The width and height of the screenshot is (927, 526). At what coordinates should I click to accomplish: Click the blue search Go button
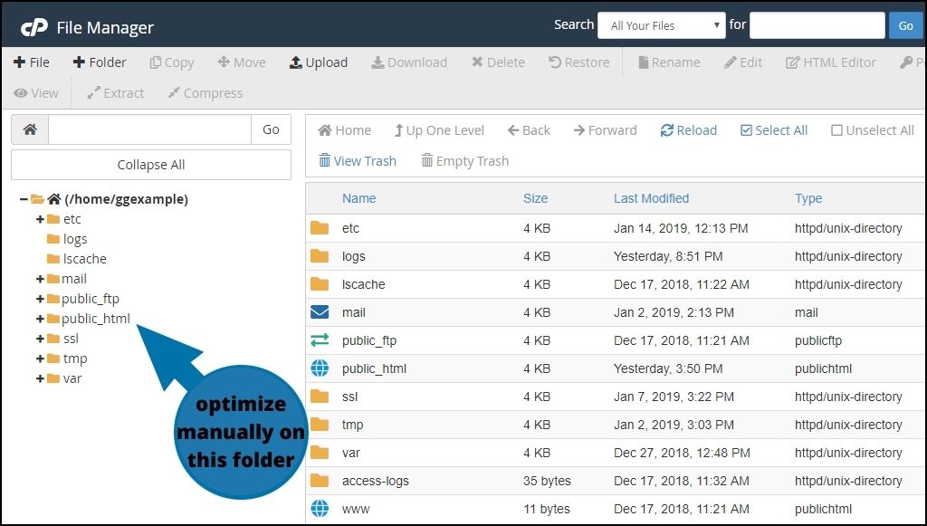pos(905,25)
